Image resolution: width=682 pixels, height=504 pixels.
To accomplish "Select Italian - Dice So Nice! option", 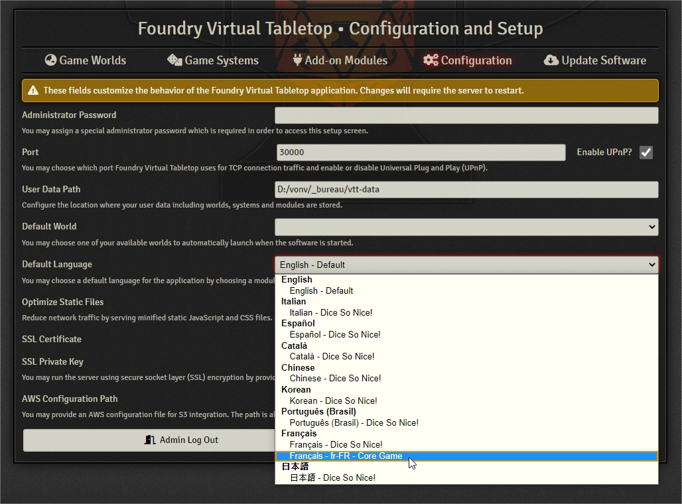I will tap(466, 312).
